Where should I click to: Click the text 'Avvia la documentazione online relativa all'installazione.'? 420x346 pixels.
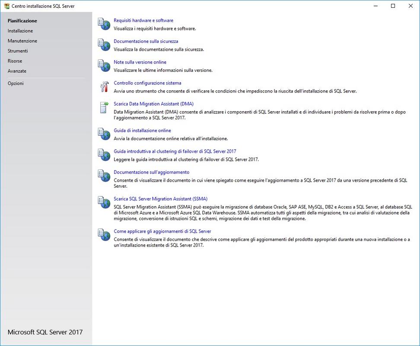171,138
